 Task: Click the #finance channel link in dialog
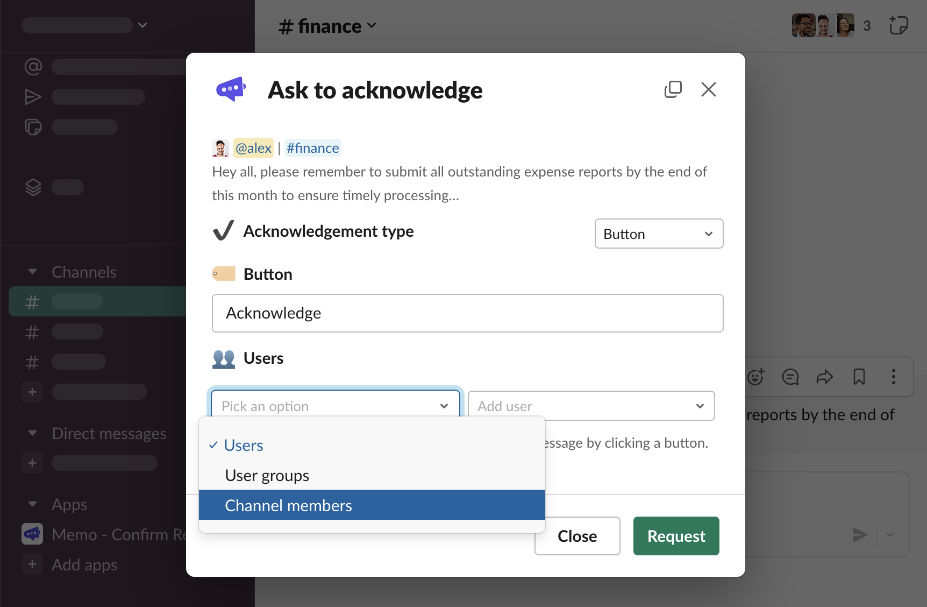[312, 148]
